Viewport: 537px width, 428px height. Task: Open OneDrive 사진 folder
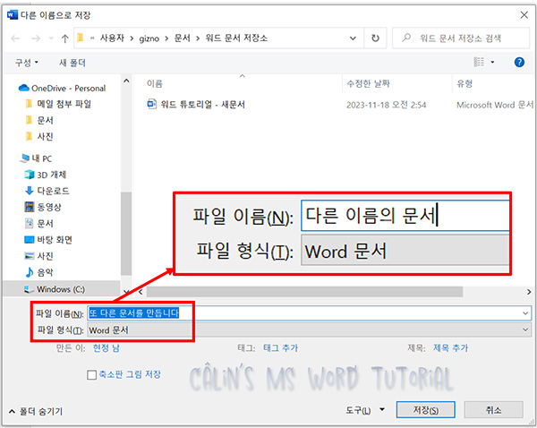[x=39, y=136]
